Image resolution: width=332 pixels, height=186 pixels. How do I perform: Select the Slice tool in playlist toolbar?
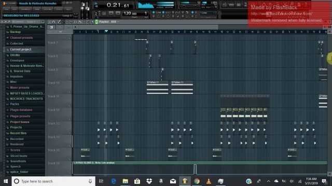(x=79, y=22)
